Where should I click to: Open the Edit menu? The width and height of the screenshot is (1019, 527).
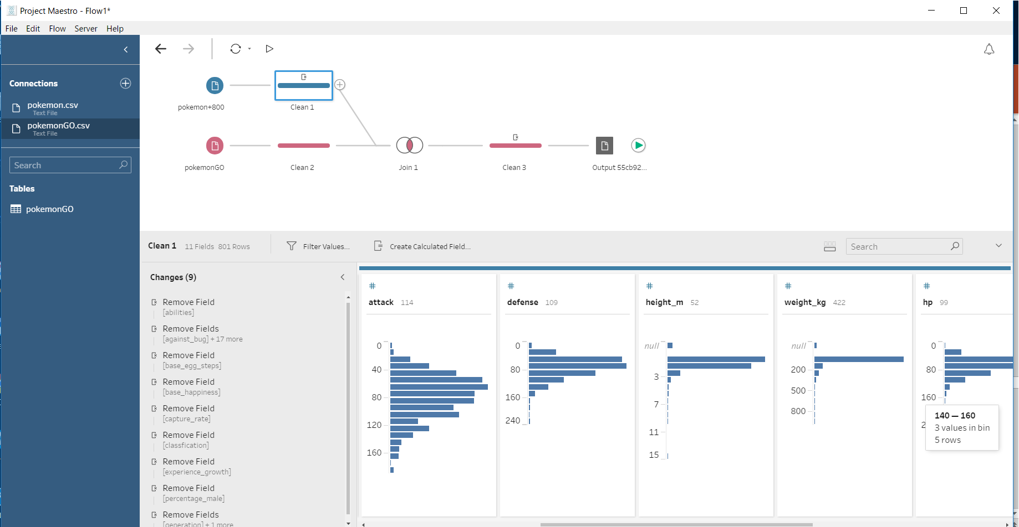(33, 29)
